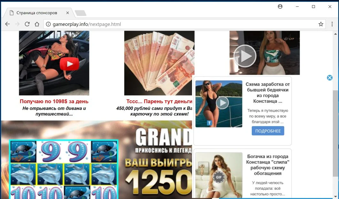The width and height of the screenshot is (339, 199).
Task: Click the banknotes image thumbnail
Action: [159, 63]
